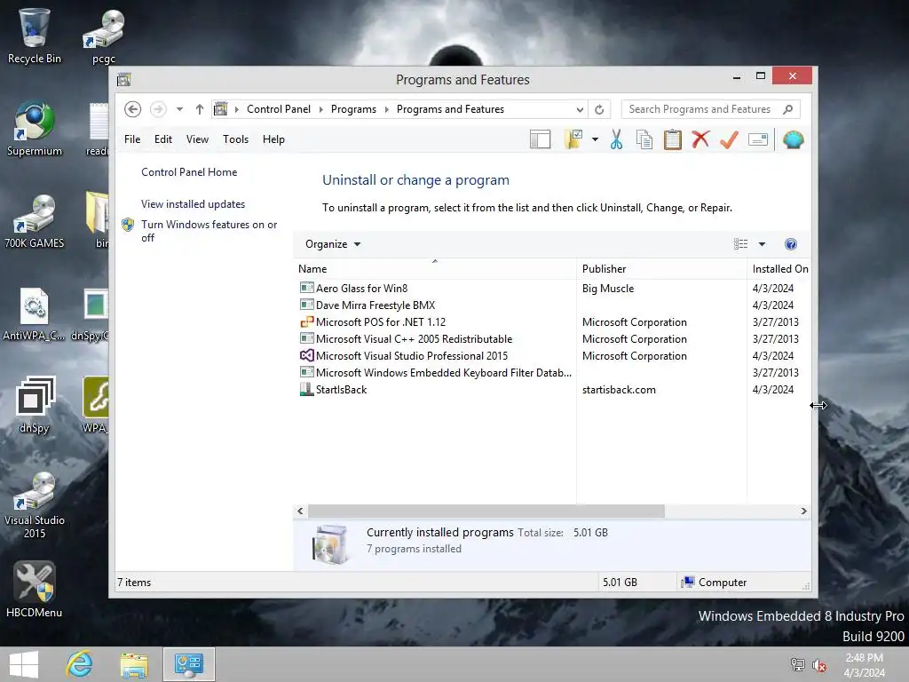Viewport: 909px width, 682px height.
Task: Click the Rename toolbar icon
Action: point(758,139)
